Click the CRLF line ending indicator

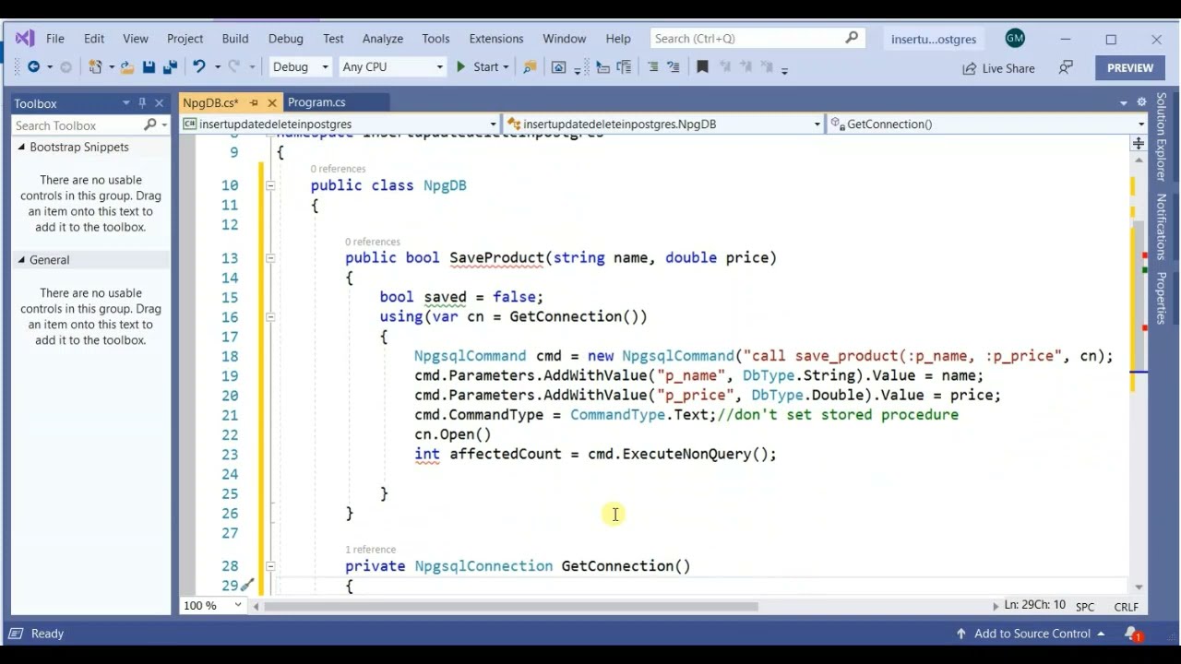coord(1126,606)
